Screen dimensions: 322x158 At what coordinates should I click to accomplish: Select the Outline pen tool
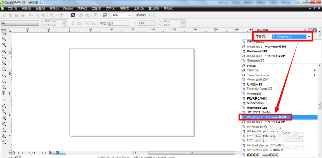(x=4, y=130)
